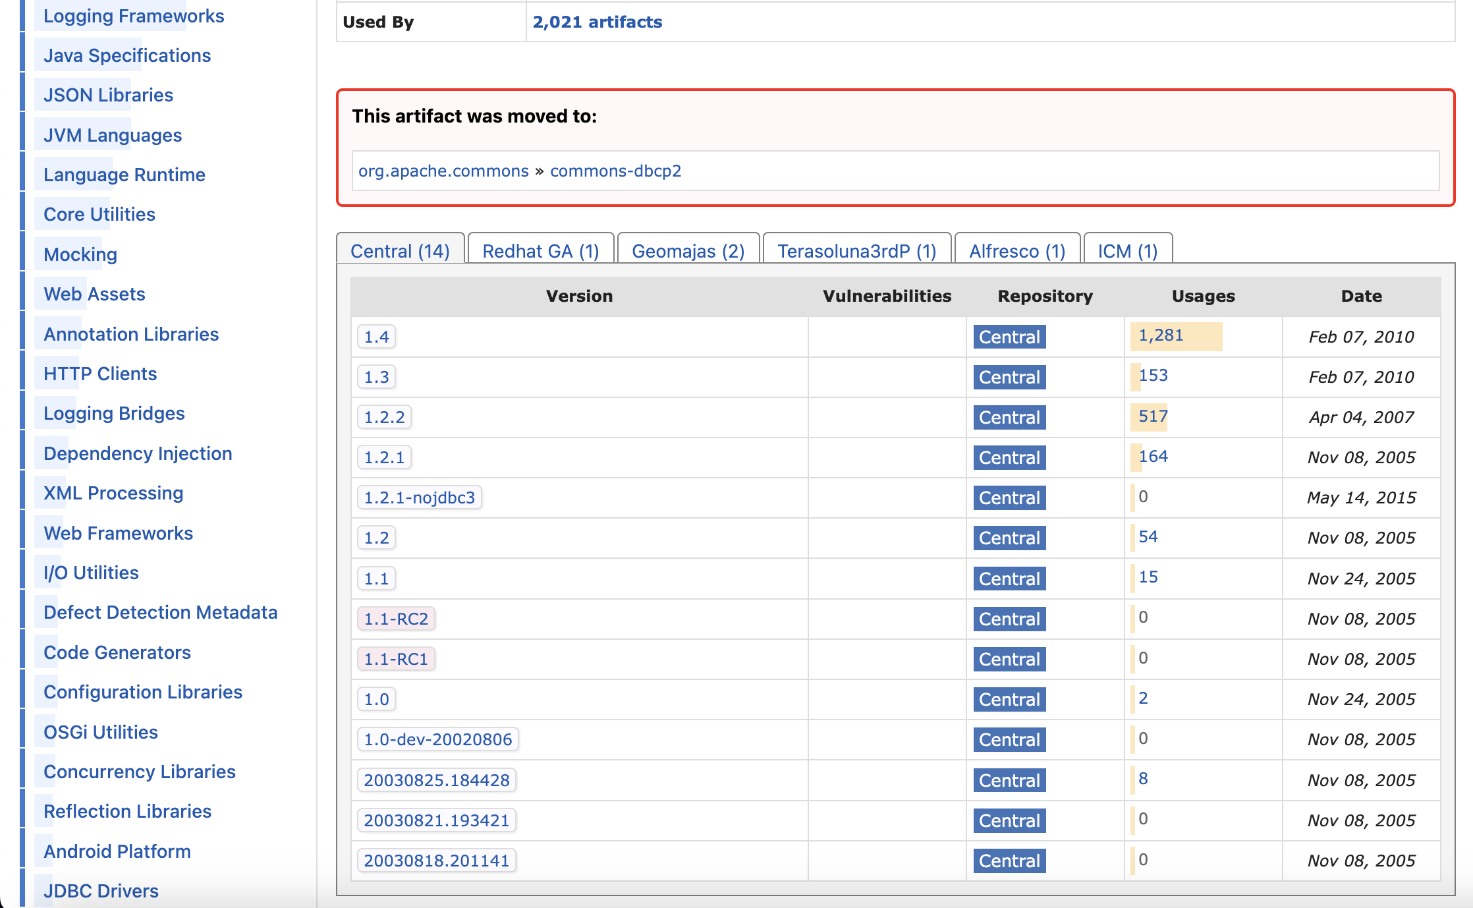Image resolution: width=1473 pixels, height=908 pixels.
Task: Click the 1,281 usages count for version 1.4
Action: click(1160, 335)
